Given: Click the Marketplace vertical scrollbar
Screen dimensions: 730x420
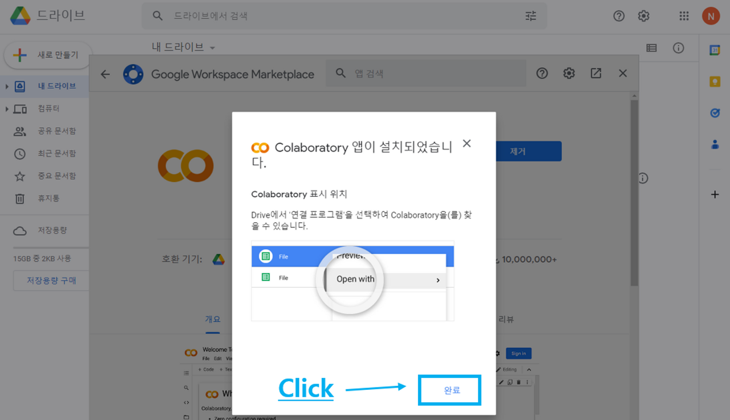Looking at the screenshot, I should point(634,194).
